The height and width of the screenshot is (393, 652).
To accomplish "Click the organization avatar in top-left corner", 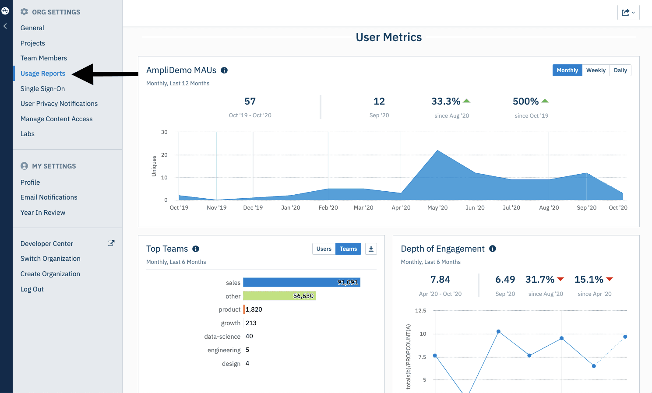I will [x=5, y=11].
